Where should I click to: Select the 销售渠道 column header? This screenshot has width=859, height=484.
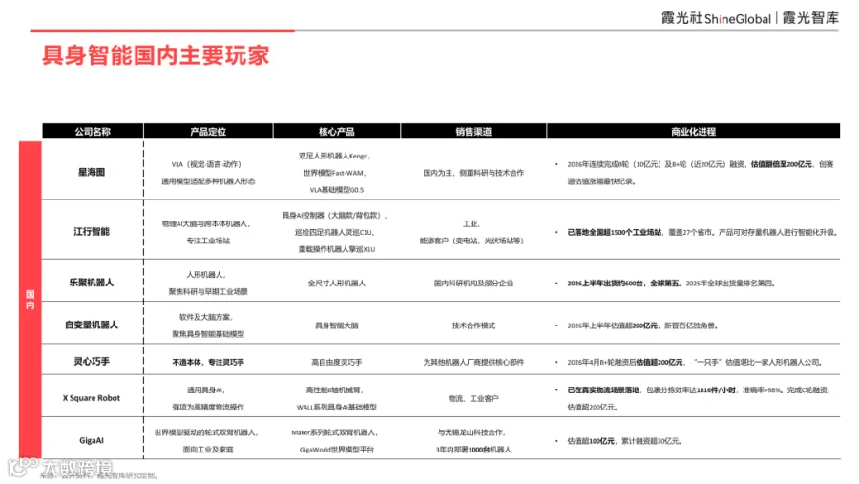pyautogui.click(x=473, y=132)
